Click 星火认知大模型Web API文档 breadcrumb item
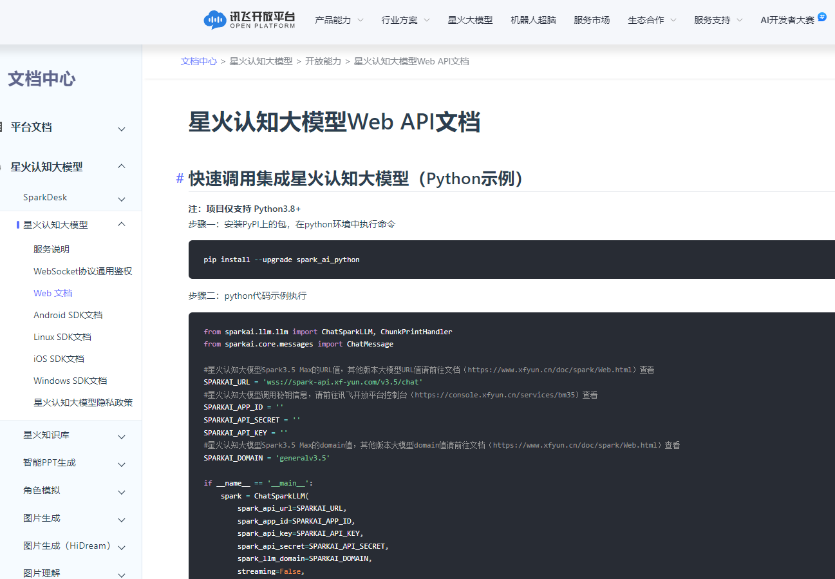 (411, 61)
